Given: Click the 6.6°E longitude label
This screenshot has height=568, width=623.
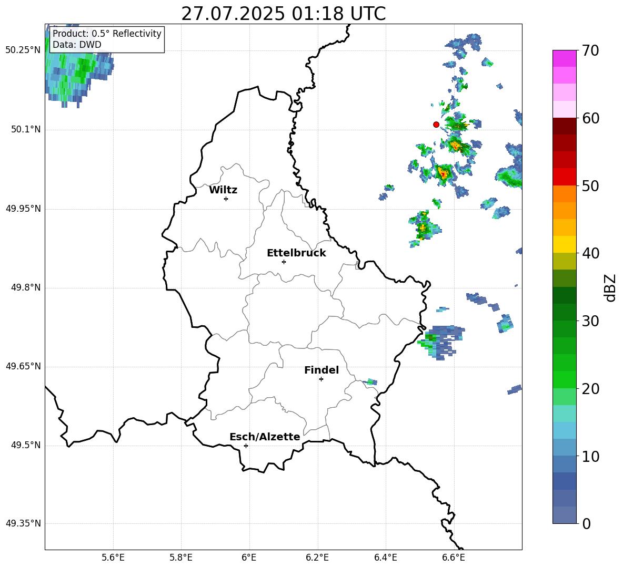Looking at the screenshot, I should [454, 557].
